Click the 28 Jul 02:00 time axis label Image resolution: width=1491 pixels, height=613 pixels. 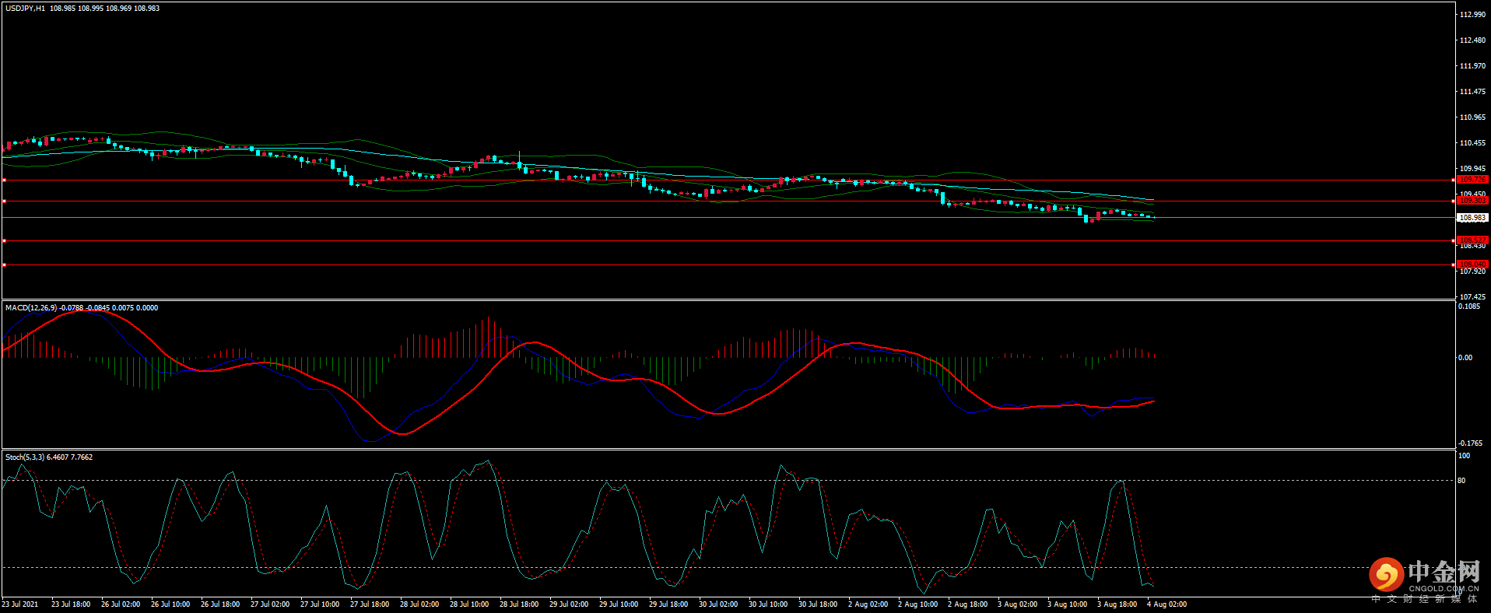(419, 604)
